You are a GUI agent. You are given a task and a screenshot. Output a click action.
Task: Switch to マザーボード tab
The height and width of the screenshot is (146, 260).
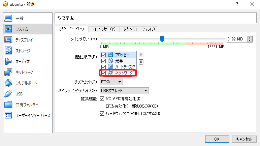[x=71, y=29]
